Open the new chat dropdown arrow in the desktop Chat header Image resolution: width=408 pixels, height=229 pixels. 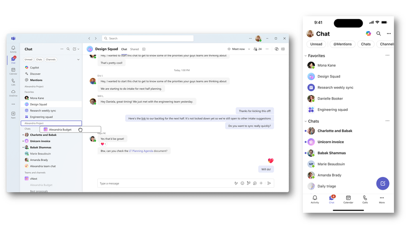coord(78,49)
